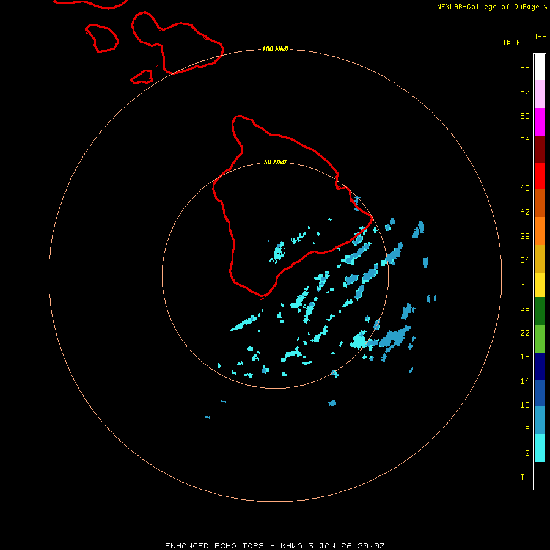The image size is (550, 550).
Task: Click the TH label beside the legend
Action: pos(525,477)
